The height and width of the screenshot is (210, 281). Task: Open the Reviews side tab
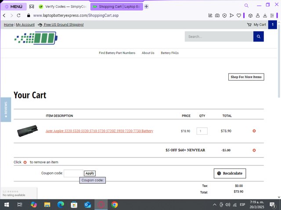6,110
